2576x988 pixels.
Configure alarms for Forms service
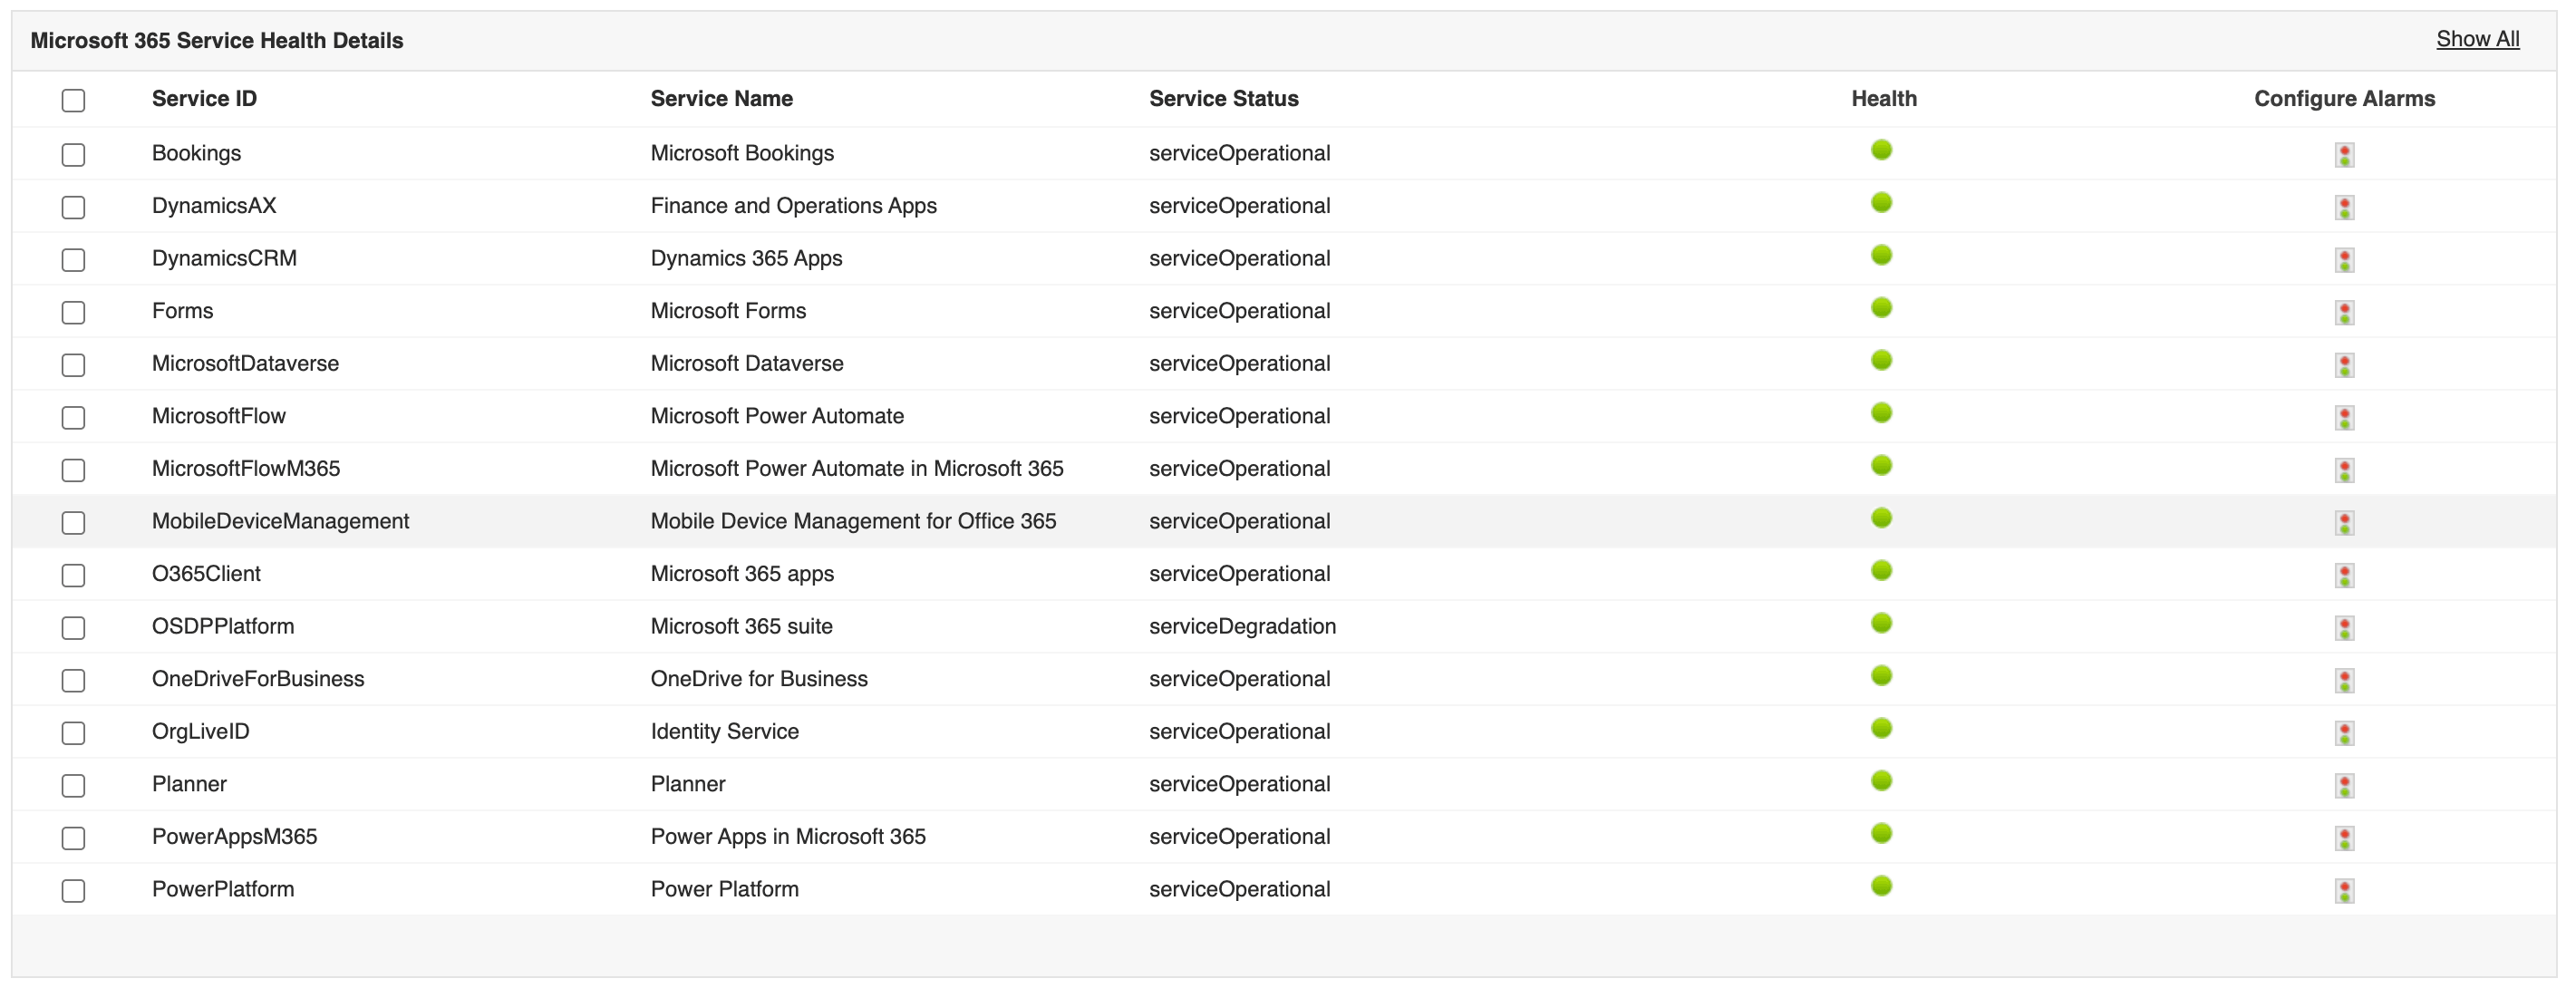pyautogui.click(x=2344, y=312)
